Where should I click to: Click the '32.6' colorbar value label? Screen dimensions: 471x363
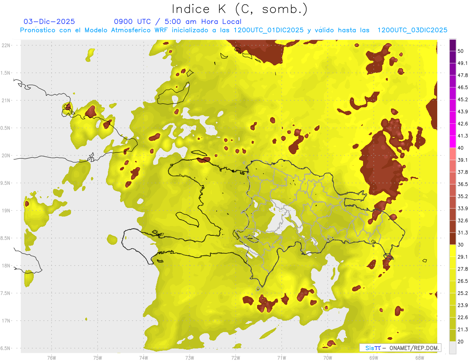[463, 221]
